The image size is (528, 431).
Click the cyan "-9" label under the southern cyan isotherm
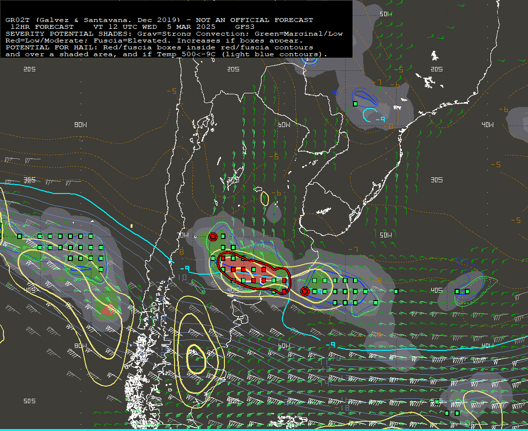pyautogui.click(x=330, y=345)
